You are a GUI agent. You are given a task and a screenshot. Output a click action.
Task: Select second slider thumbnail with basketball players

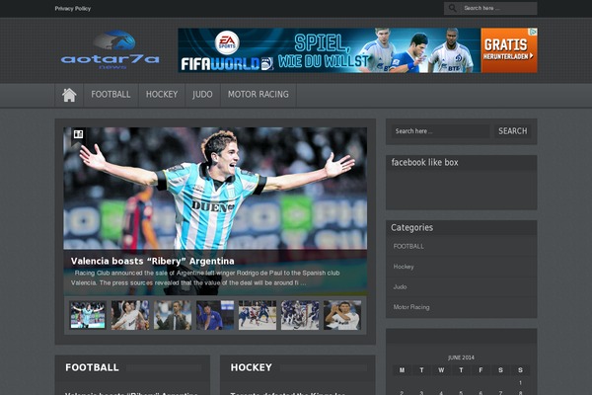pyautogui.click(x=130, y=315)
